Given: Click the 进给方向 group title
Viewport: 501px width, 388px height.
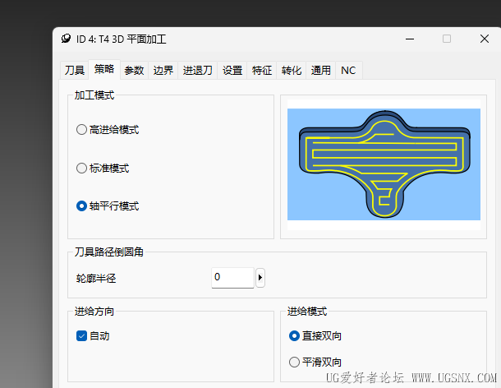Looking at the screenshot, I should (94, 312).
